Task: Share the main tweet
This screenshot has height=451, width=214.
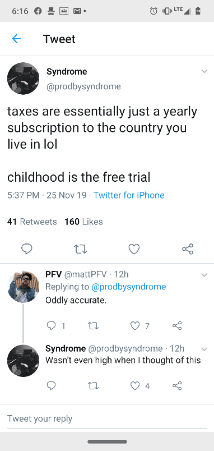Action: 188,249
